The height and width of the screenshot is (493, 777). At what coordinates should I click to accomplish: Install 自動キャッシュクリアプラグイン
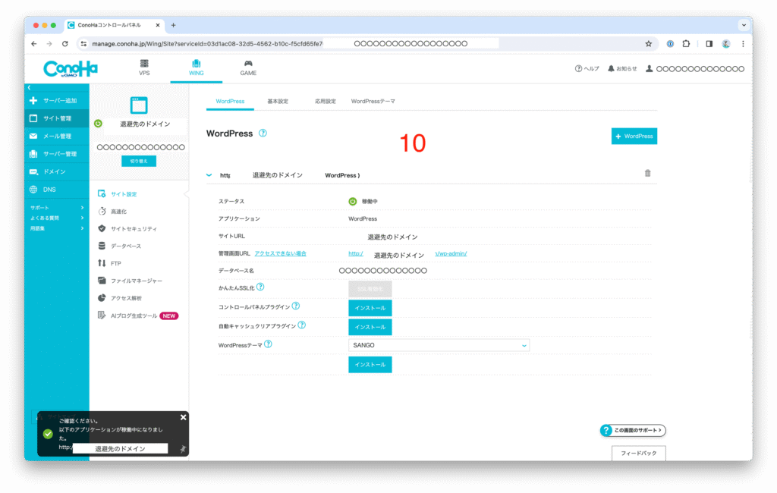click(370, 327)
